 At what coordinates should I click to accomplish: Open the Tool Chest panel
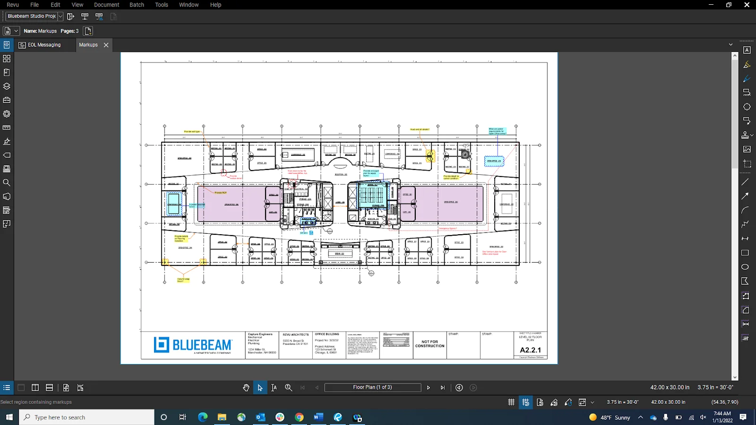[x=7, y=100]
